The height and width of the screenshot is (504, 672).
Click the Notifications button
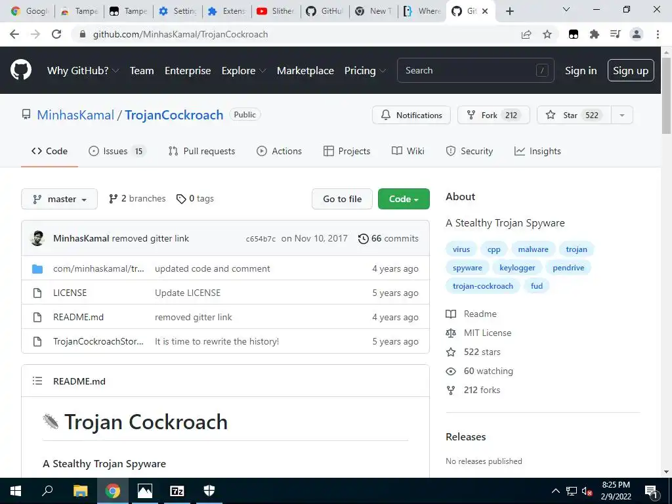pos(411,115)
